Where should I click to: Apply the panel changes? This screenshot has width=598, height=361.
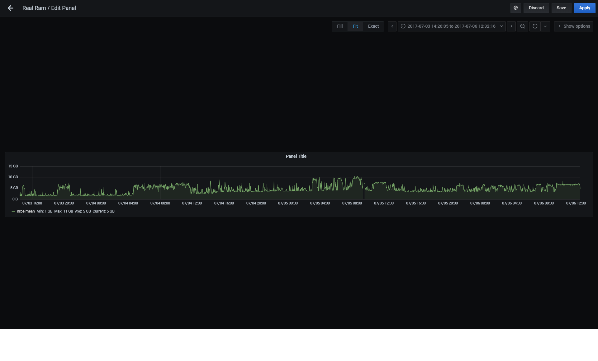(x=584, y=8)
